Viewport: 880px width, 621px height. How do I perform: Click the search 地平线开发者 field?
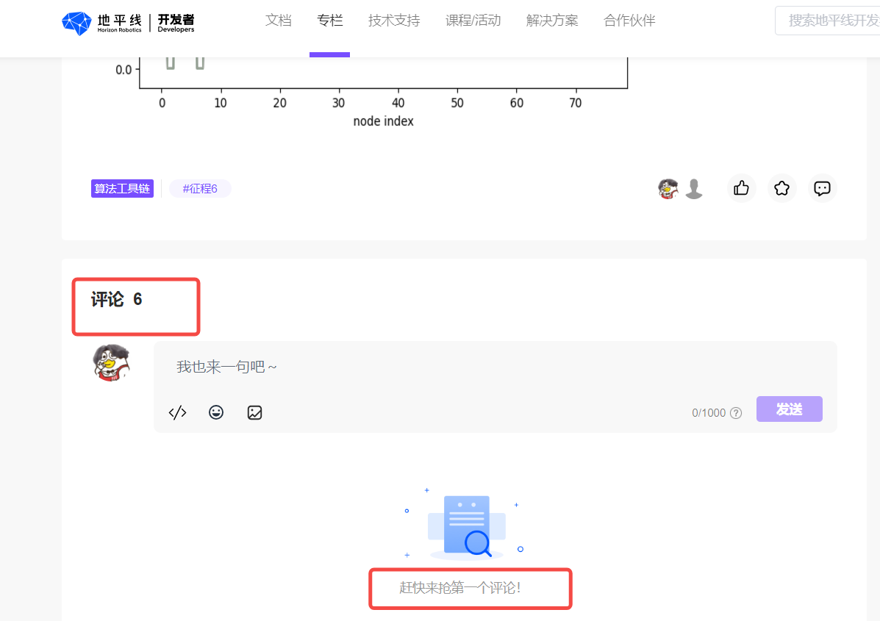831,21
